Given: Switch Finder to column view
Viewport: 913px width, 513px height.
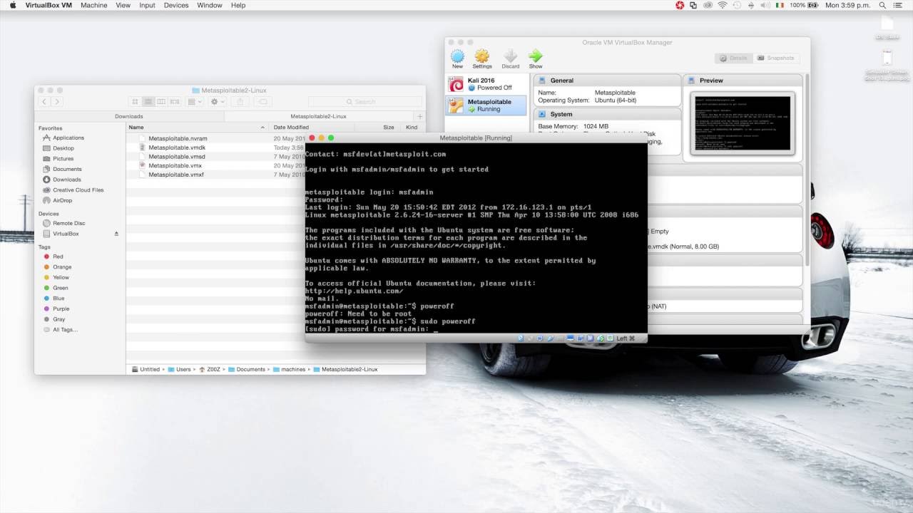Looking at the screenshot, I should point(161,102).
